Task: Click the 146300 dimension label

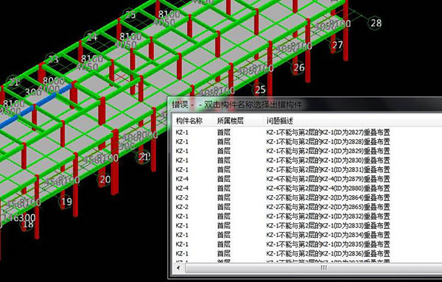Action: tap(18, 217)
